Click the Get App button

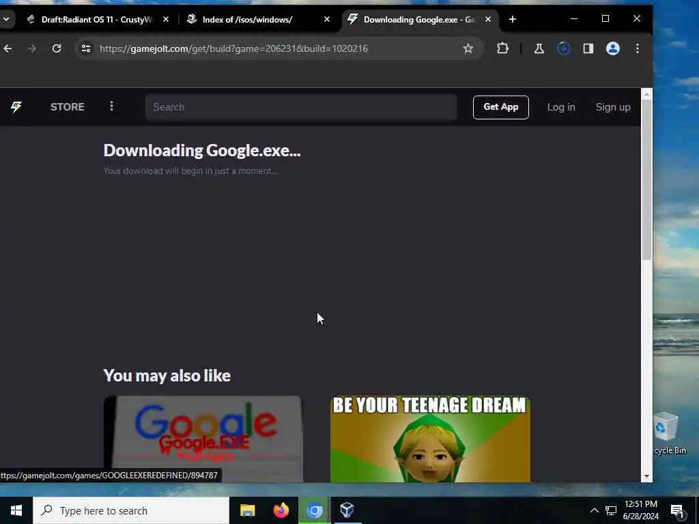(x=500, y=107)
